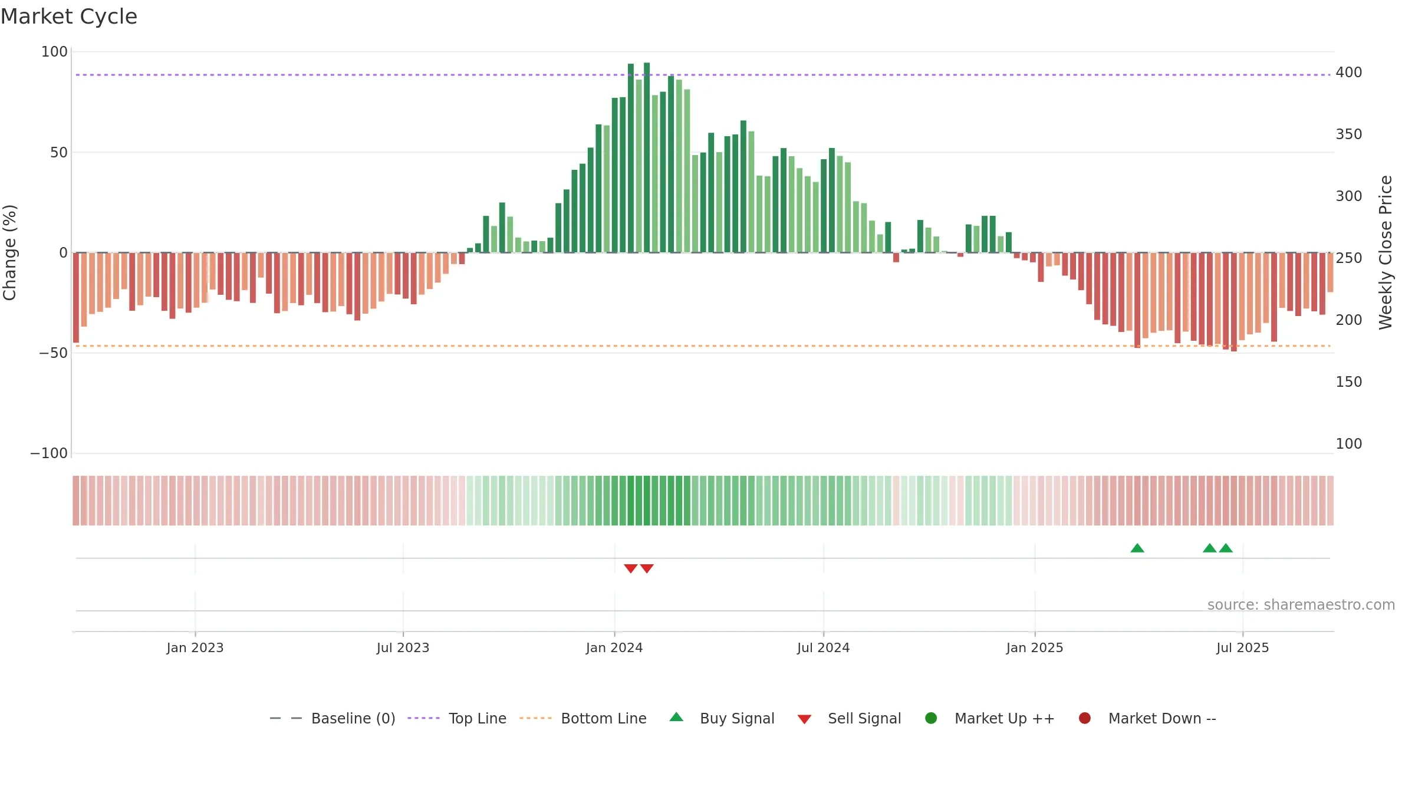Click the orange dotted bottom line in chart
The image size is (1415, 796).
point(703,346)
